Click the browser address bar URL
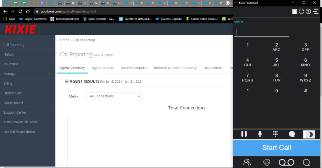This screenshot has height=168, width=322. click(x=68, y=11)
